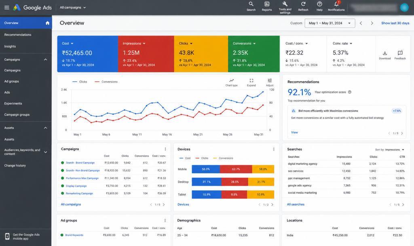Viewport: 414px width, 246px height.
Task: Change the Chart type
Action: coord(231,82)
